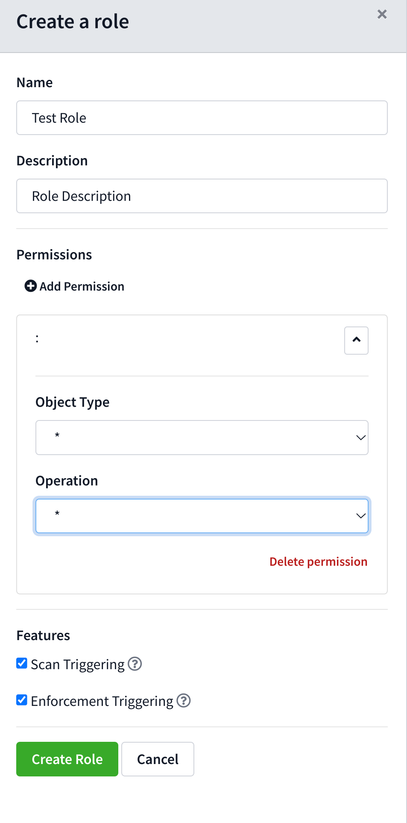Image resolution: width=407 pixels, height=823 pixels.
Task: Click the Delete permission link
Action: pos(319,561)
